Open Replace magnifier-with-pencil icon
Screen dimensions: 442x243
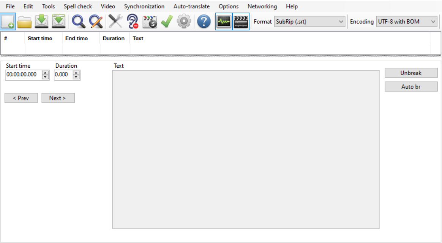click(x=96, y=21)
